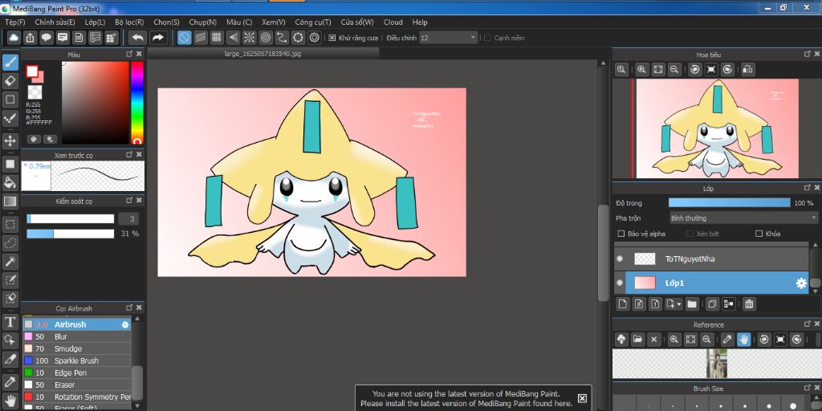Open Airbrush brush settings gear
Screen dimensions: 822x411
click(124, 325)
